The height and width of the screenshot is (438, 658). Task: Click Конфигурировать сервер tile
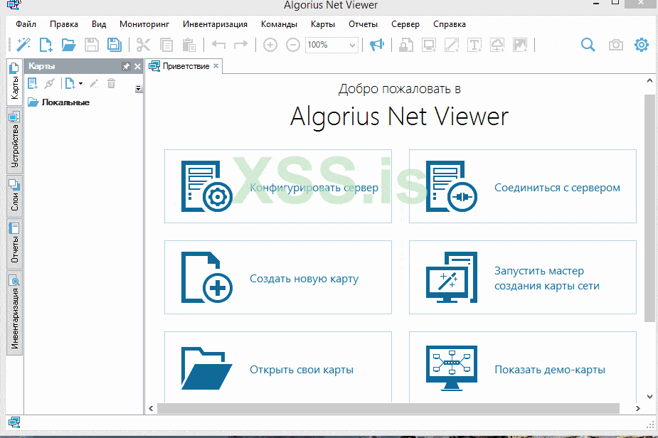click(x=278, y=186)
